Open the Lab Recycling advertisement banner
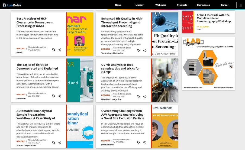 208,63
